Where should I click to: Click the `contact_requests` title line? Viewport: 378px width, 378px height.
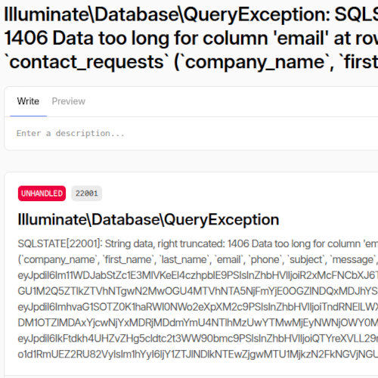[191, 62]
